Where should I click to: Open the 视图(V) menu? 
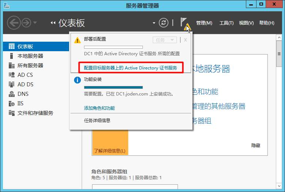[x=246, y=23]
